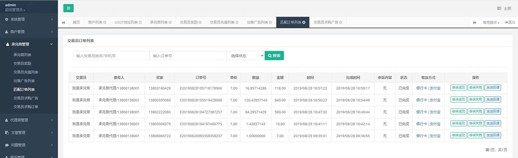Screen dimensions: 518x158
Task: Click the tab scroll-left double arrow icon
Action: point(63,22)
